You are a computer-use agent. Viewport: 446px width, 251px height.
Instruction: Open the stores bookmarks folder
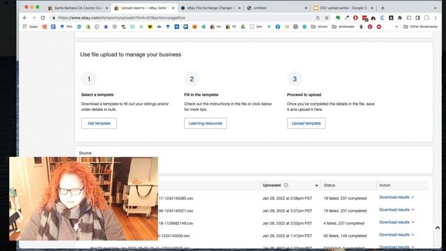pos(319,26)
